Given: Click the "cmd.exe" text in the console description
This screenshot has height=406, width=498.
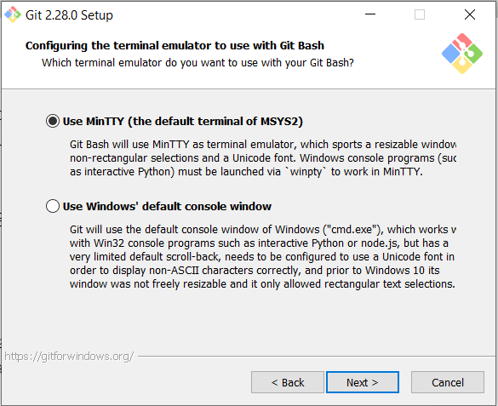Looking at the screenshot, I should pyautogui.click(x=352, y=229).
